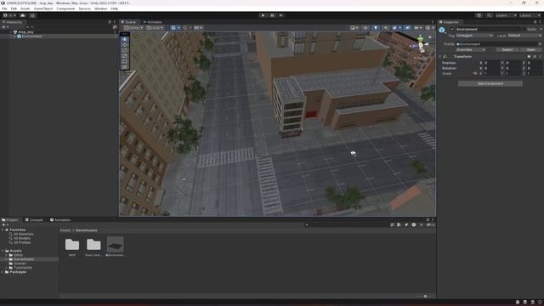This screenshot has width=544, height=306.
Task: Open the Edit menu
Action: click(x=14, y=8)
